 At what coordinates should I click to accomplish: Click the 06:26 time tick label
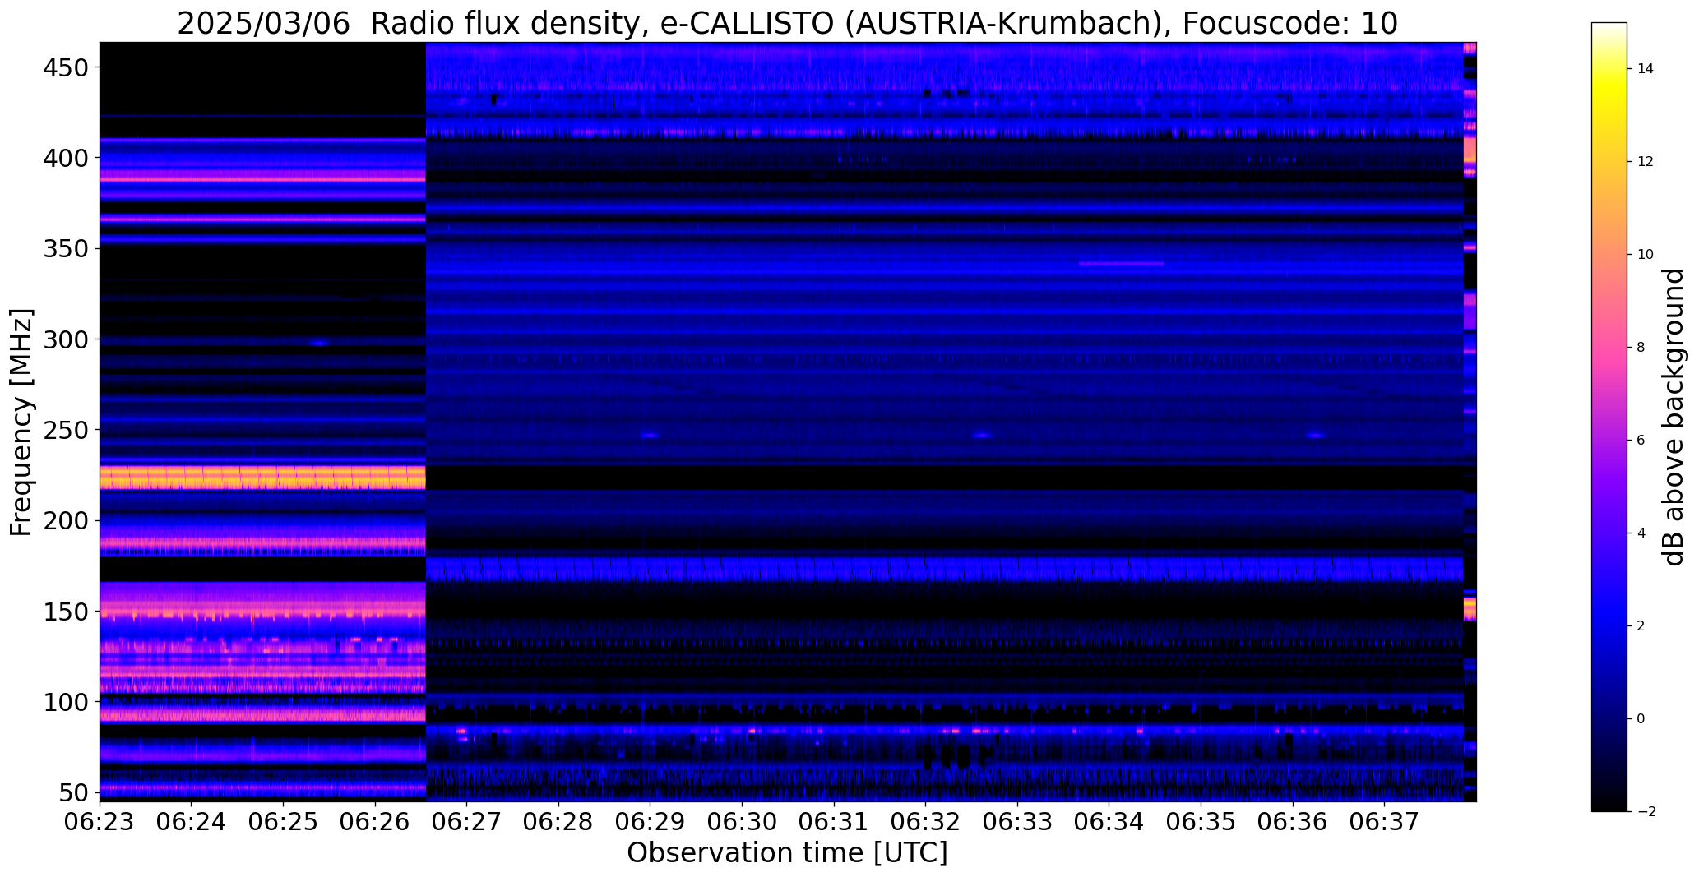(x=375, y=822)
